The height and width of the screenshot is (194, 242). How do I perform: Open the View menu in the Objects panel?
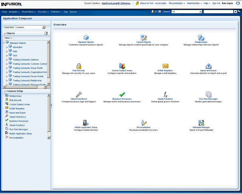coord(8,38)
